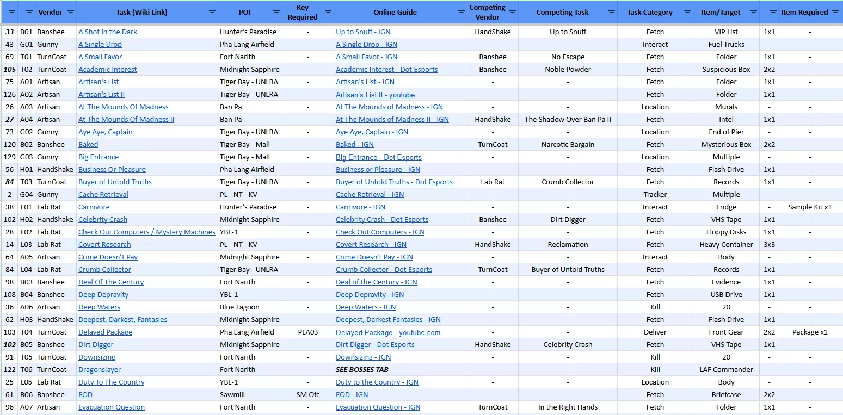The height and width of the screenshot is (415, 843).
Task: Open "Academic Interest - Dot Esports" guide link
Action: [386, 70]
